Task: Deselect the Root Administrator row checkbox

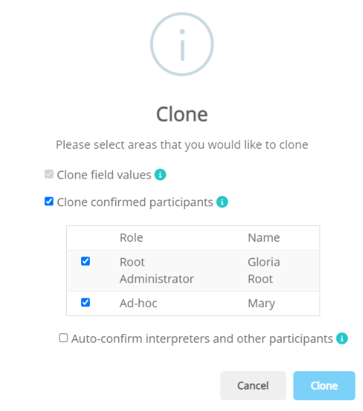Action: pyautogui.click(x=85, y=261)
